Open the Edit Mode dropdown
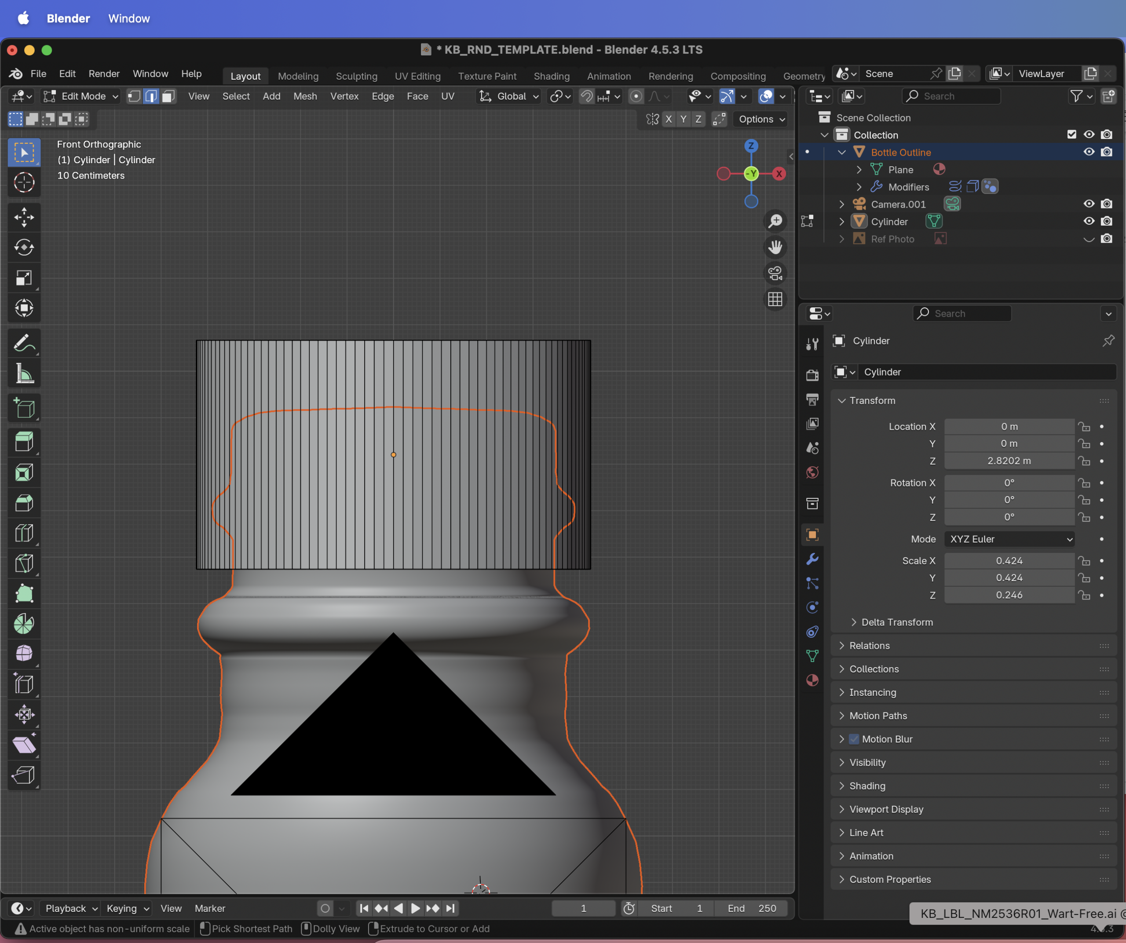This screenshot has width=1126, height=943. (x=81, y=96)
